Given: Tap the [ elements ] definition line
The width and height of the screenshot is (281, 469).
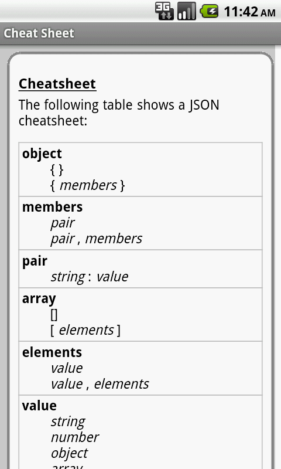Looking at the screenshot, I should pos(85,330).
